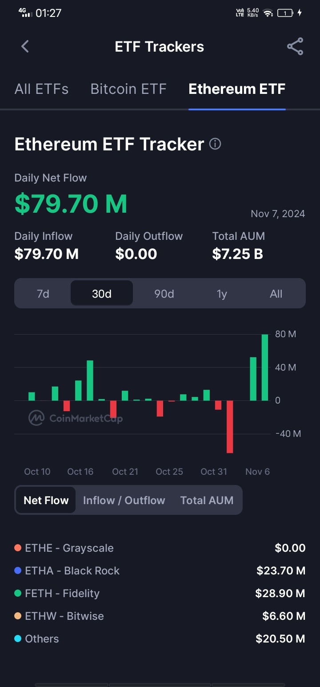Tap the ETHE - Grayscale orange legend dot
Viewport: 320px width, 687px height.
18,548
